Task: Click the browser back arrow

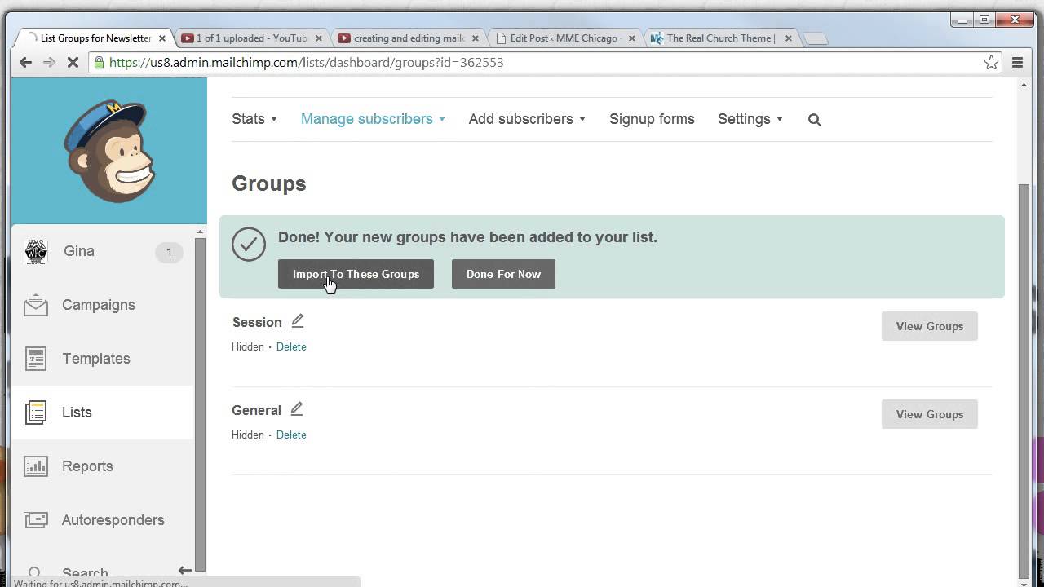Action: (x=25, y=62)
